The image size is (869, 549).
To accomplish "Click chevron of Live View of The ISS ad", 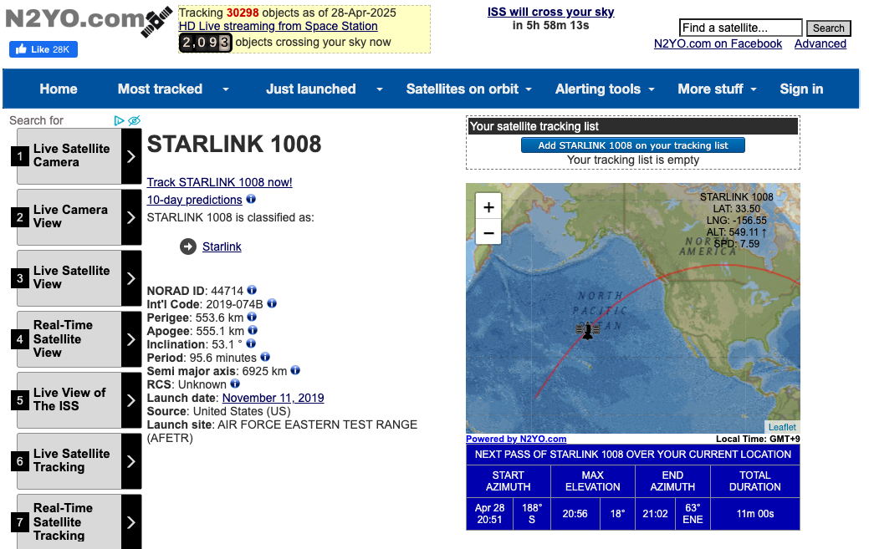I will point(131,400).
